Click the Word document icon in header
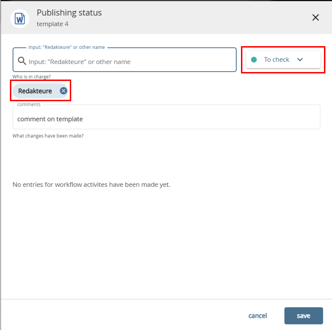This screenshot has width=332, height=330. coord(20,18)
